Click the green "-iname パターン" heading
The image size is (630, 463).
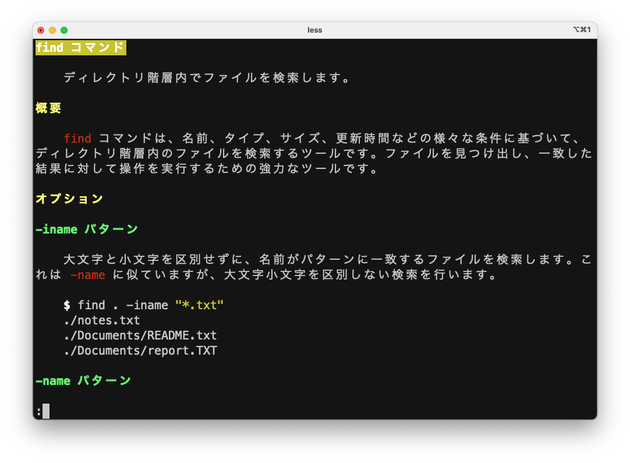click(x=87, y=229)
